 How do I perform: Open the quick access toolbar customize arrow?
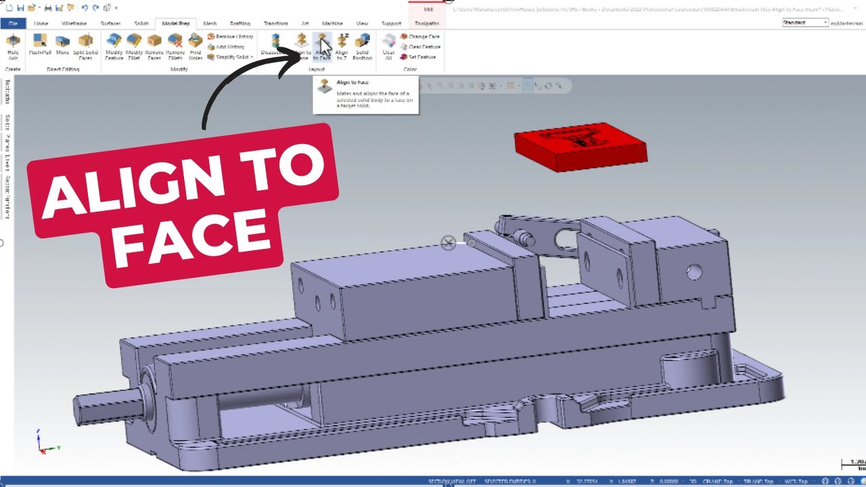116,8
